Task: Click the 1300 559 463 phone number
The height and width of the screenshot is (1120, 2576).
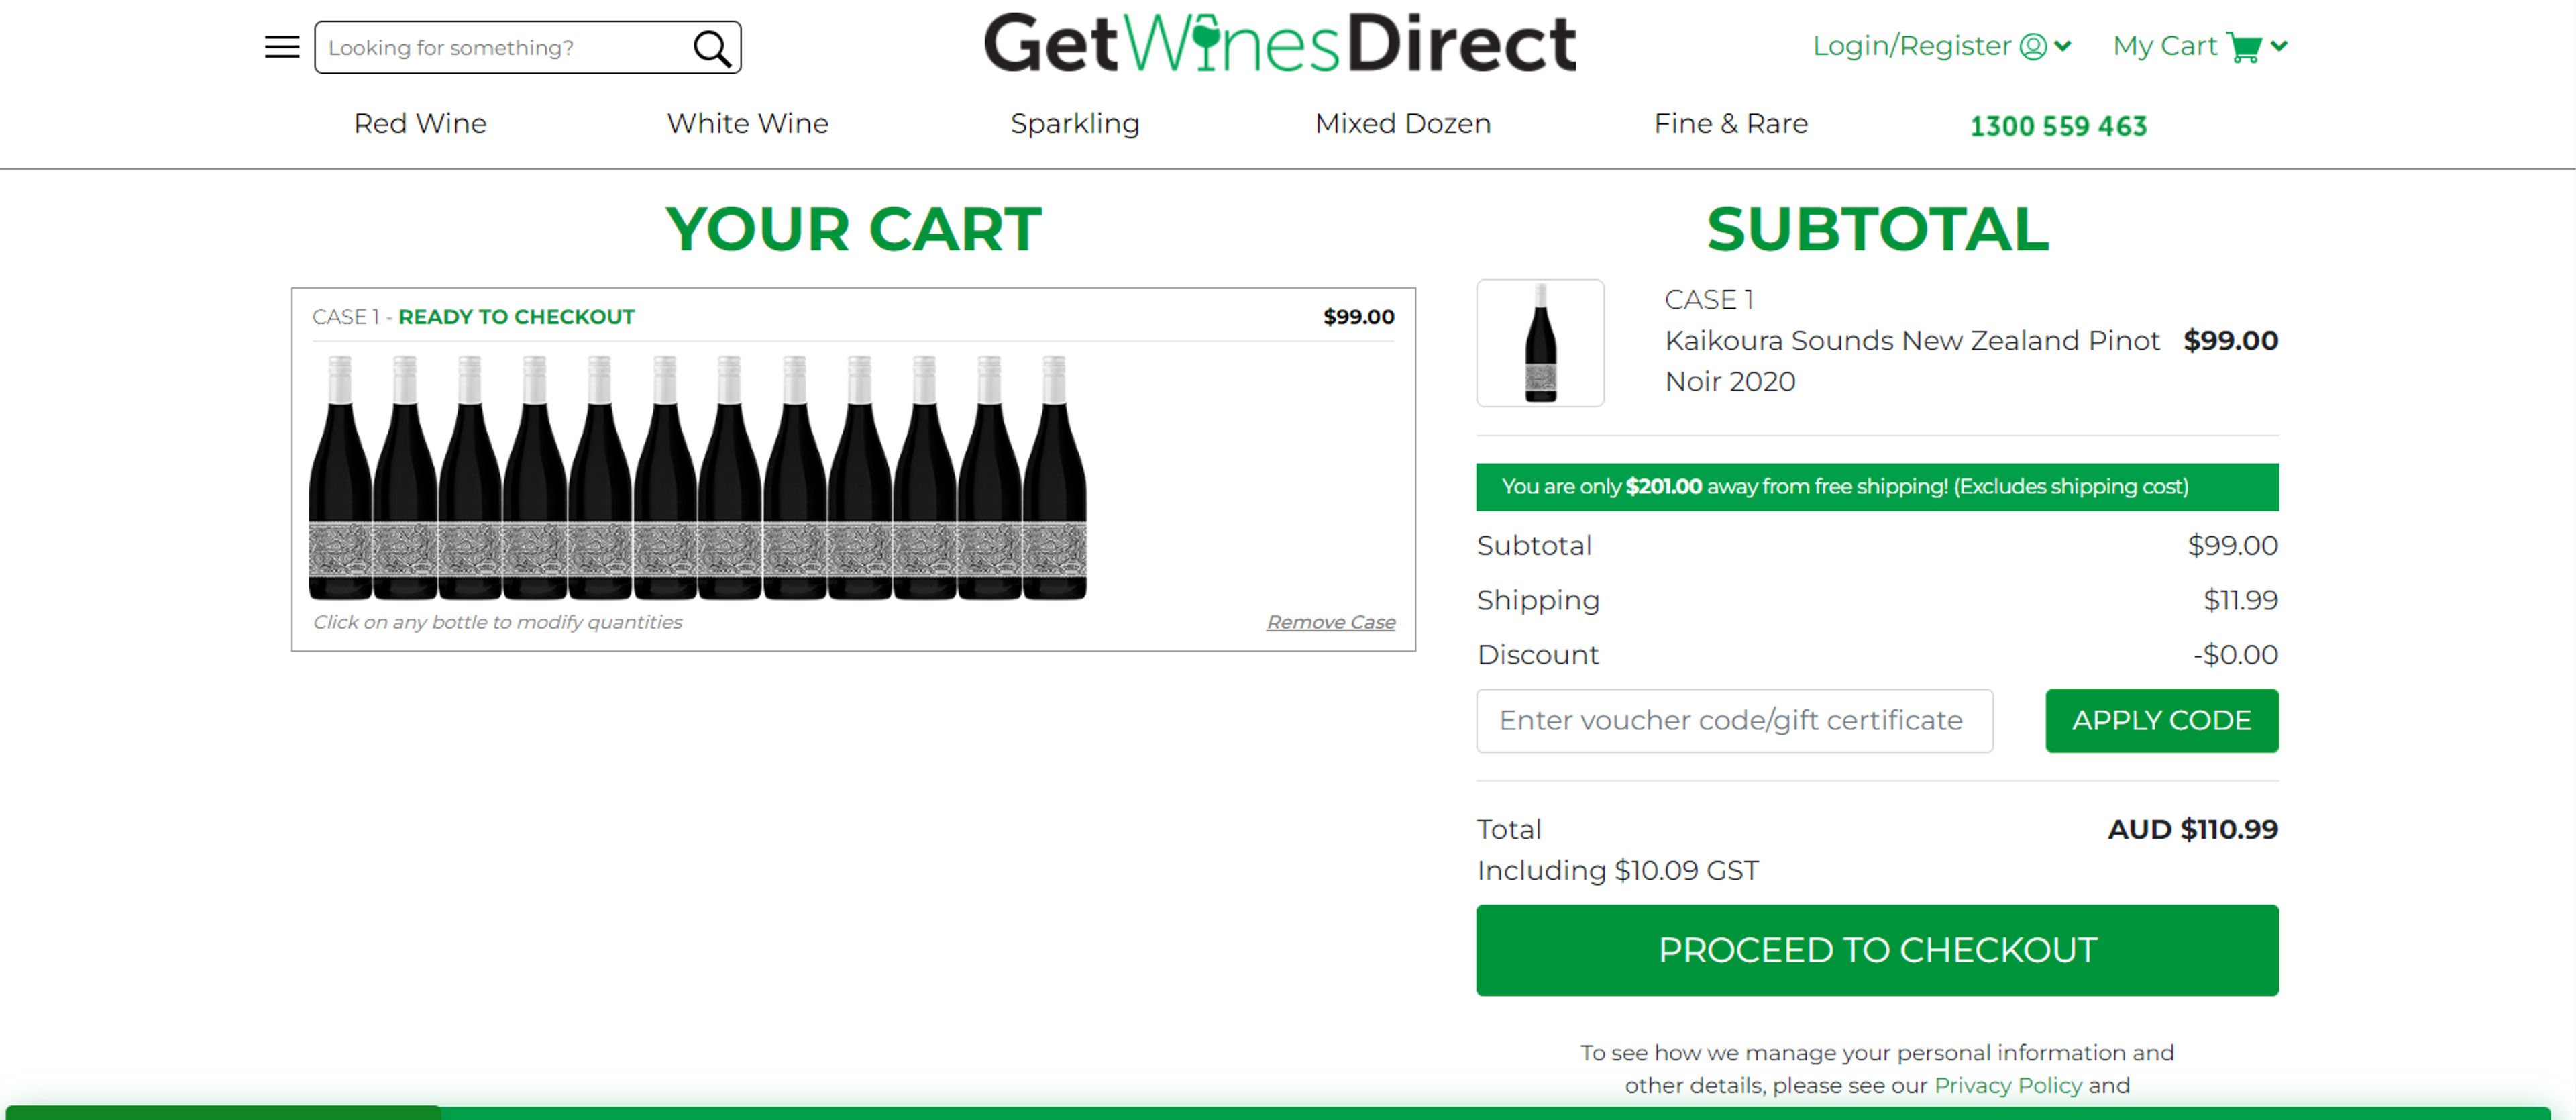Action: coord(2058,126)
